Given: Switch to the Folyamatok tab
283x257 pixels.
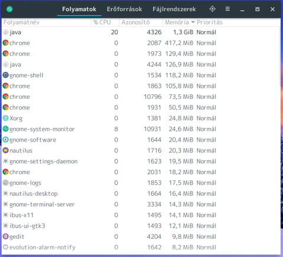Looking at the screenshot, I should click(79, 9).
